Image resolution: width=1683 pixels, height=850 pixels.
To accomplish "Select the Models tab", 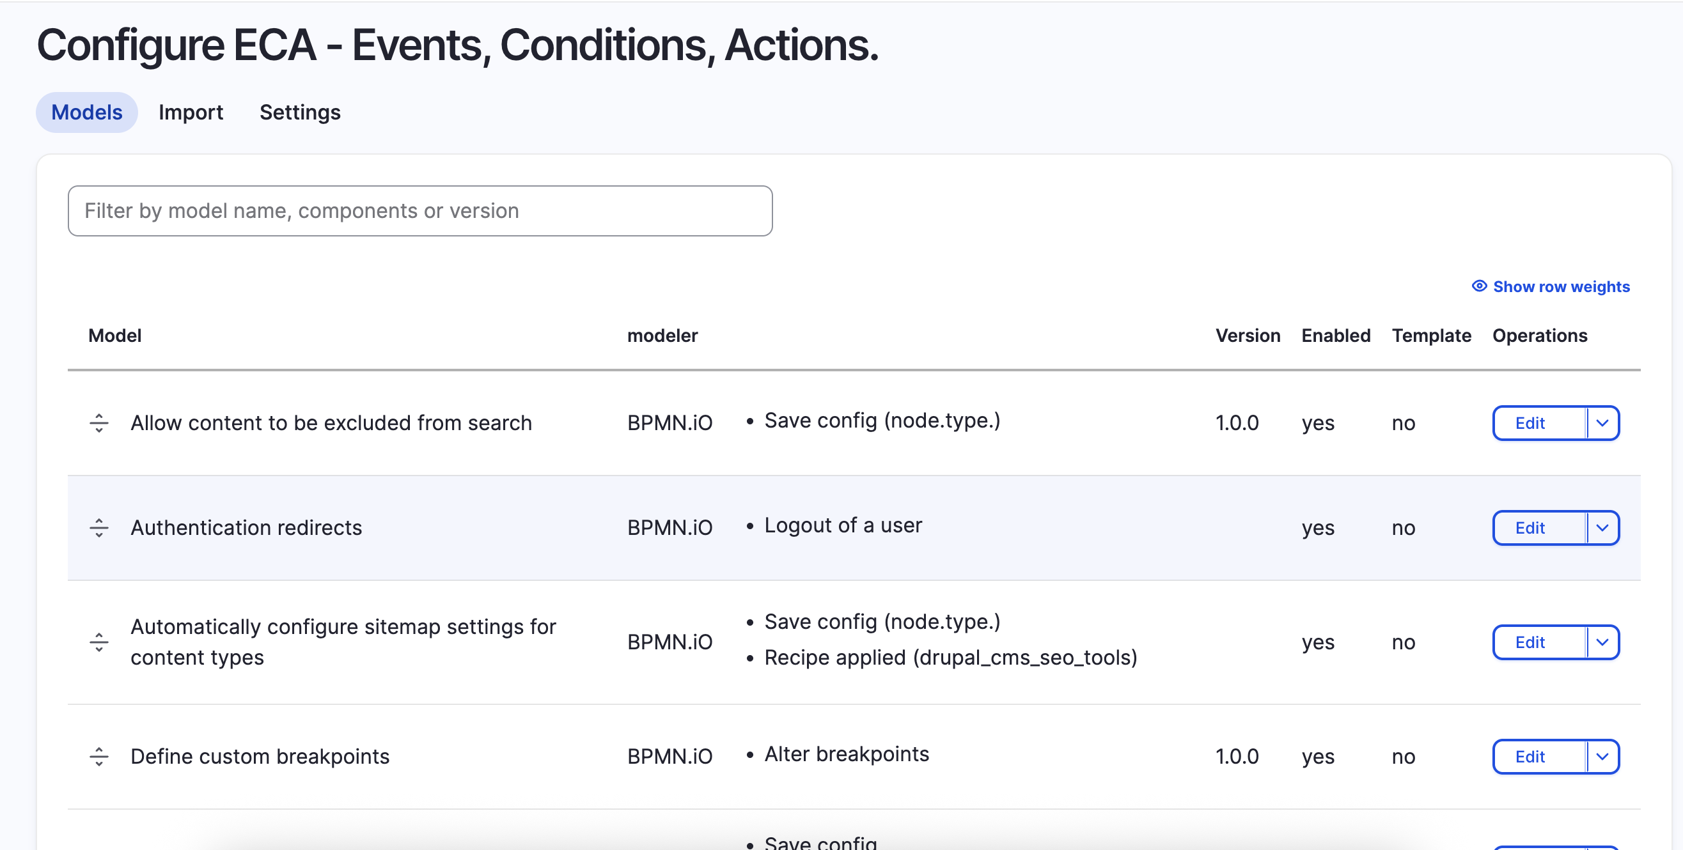I will tap(86, 112).
